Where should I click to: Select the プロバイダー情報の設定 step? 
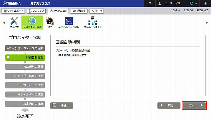pos(25,76)
